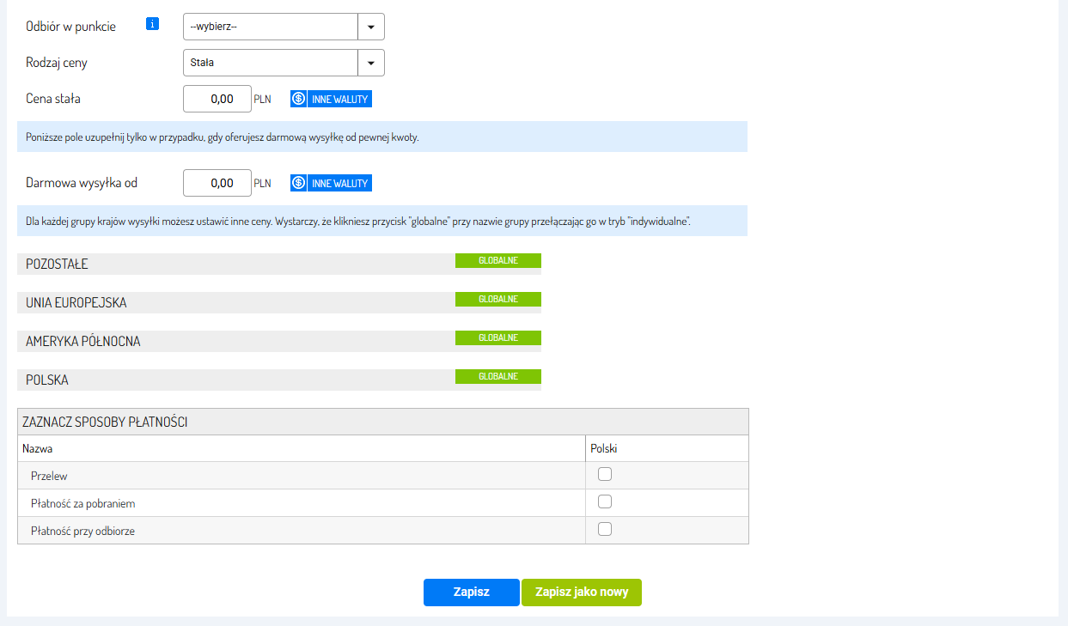Click the Zapisz jako nowy button

tap(582, 593)
